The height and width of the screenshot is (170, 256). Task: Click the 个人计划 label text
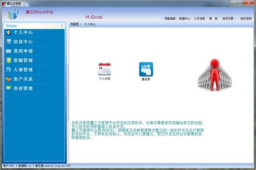point(105,79)
